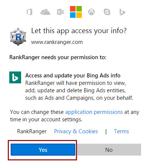The width and height of the screenshot is (150, 166).
Task: Click the 'Let this app access your info?' heading
Action: click(x=79, y=31)
